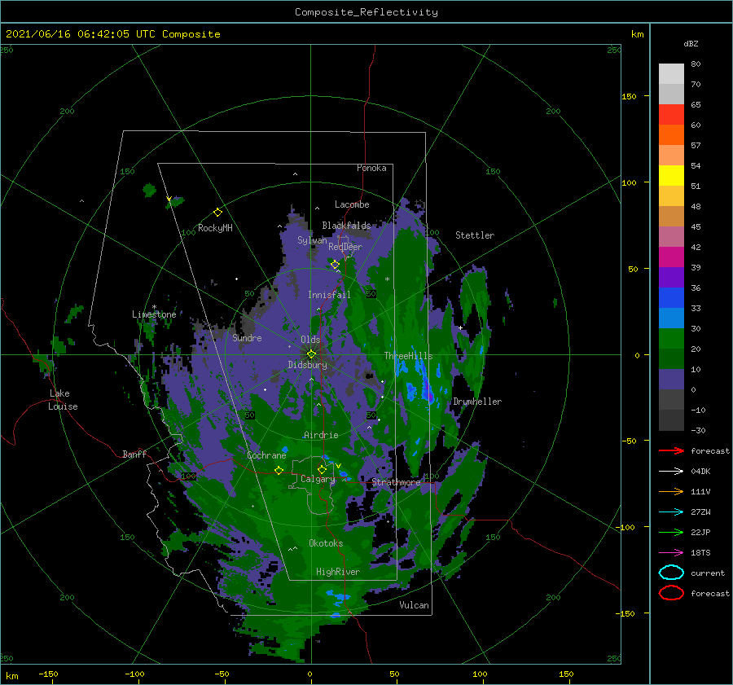Viewport: 733px width, 685px height.
Task: Click the Strathmore city label
Action: 396,481
